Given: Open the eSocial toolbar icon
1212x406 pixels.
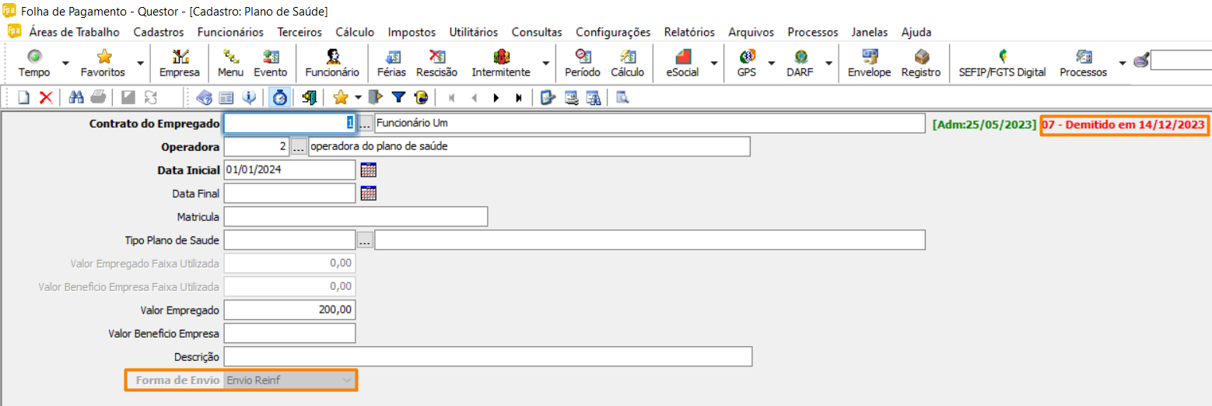Looking at the screenshot, I should pos(682,63).
